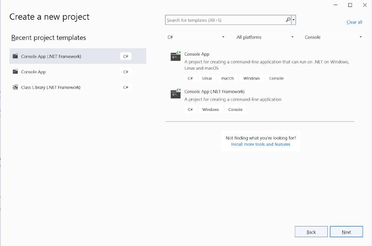
Task: Click 'A project for creating a command-line application' description
Action: tap(233, 99)
